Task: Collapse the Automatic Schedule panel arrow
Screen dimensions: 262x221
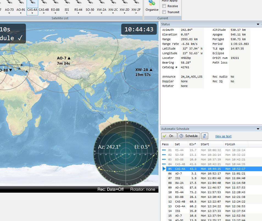Action: click(x=258, y=129)
